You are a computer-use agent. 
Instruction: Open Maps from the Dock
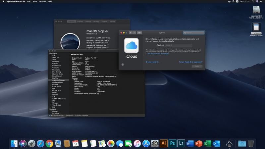(x=102, y=144)
